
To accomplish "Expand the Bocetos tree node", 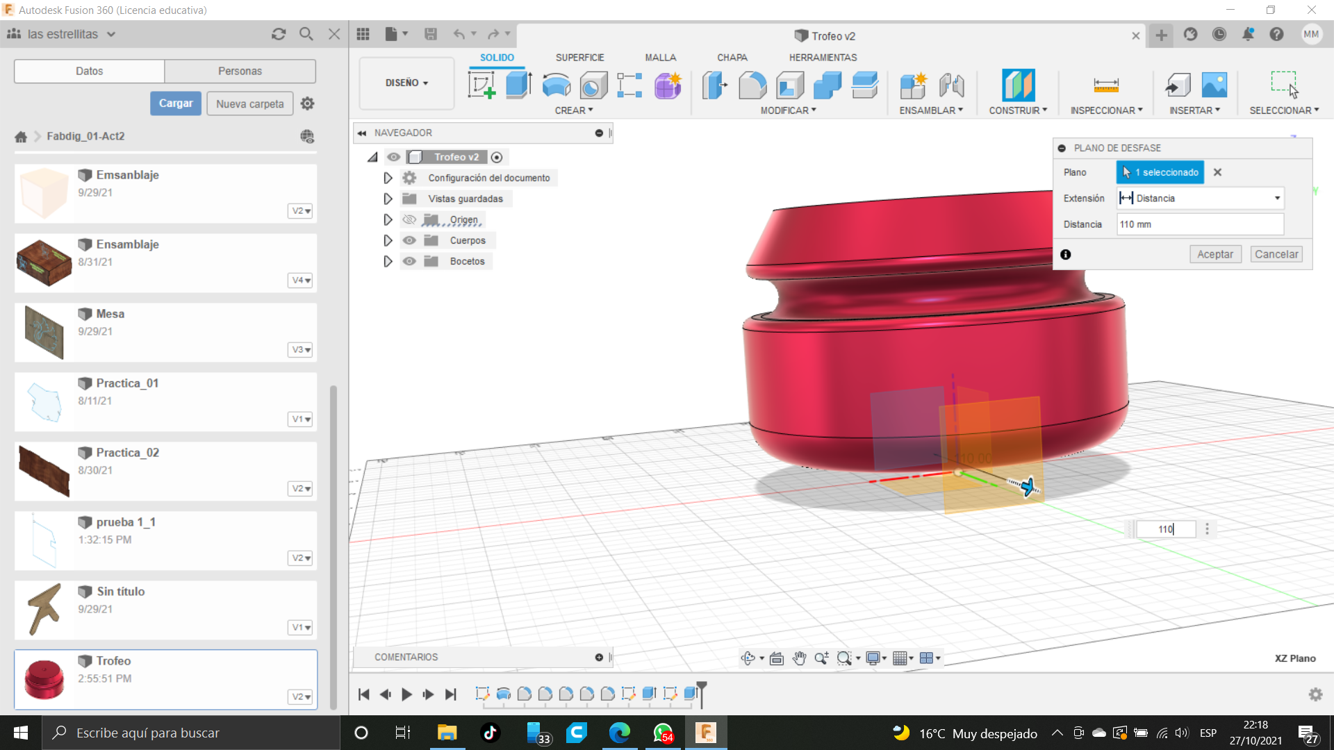I will click(x=388, y=261).
